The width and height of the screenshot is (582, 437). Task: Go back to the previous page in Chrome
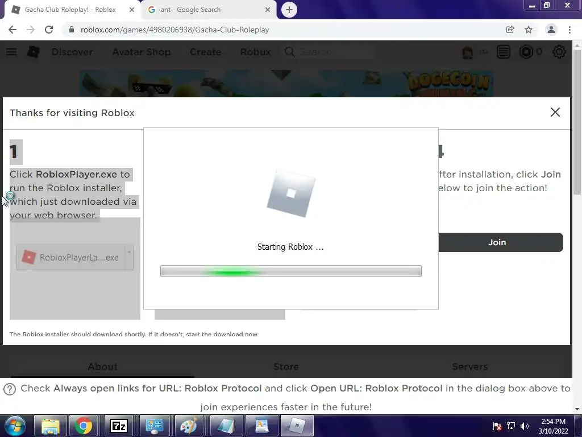[13, 30]
